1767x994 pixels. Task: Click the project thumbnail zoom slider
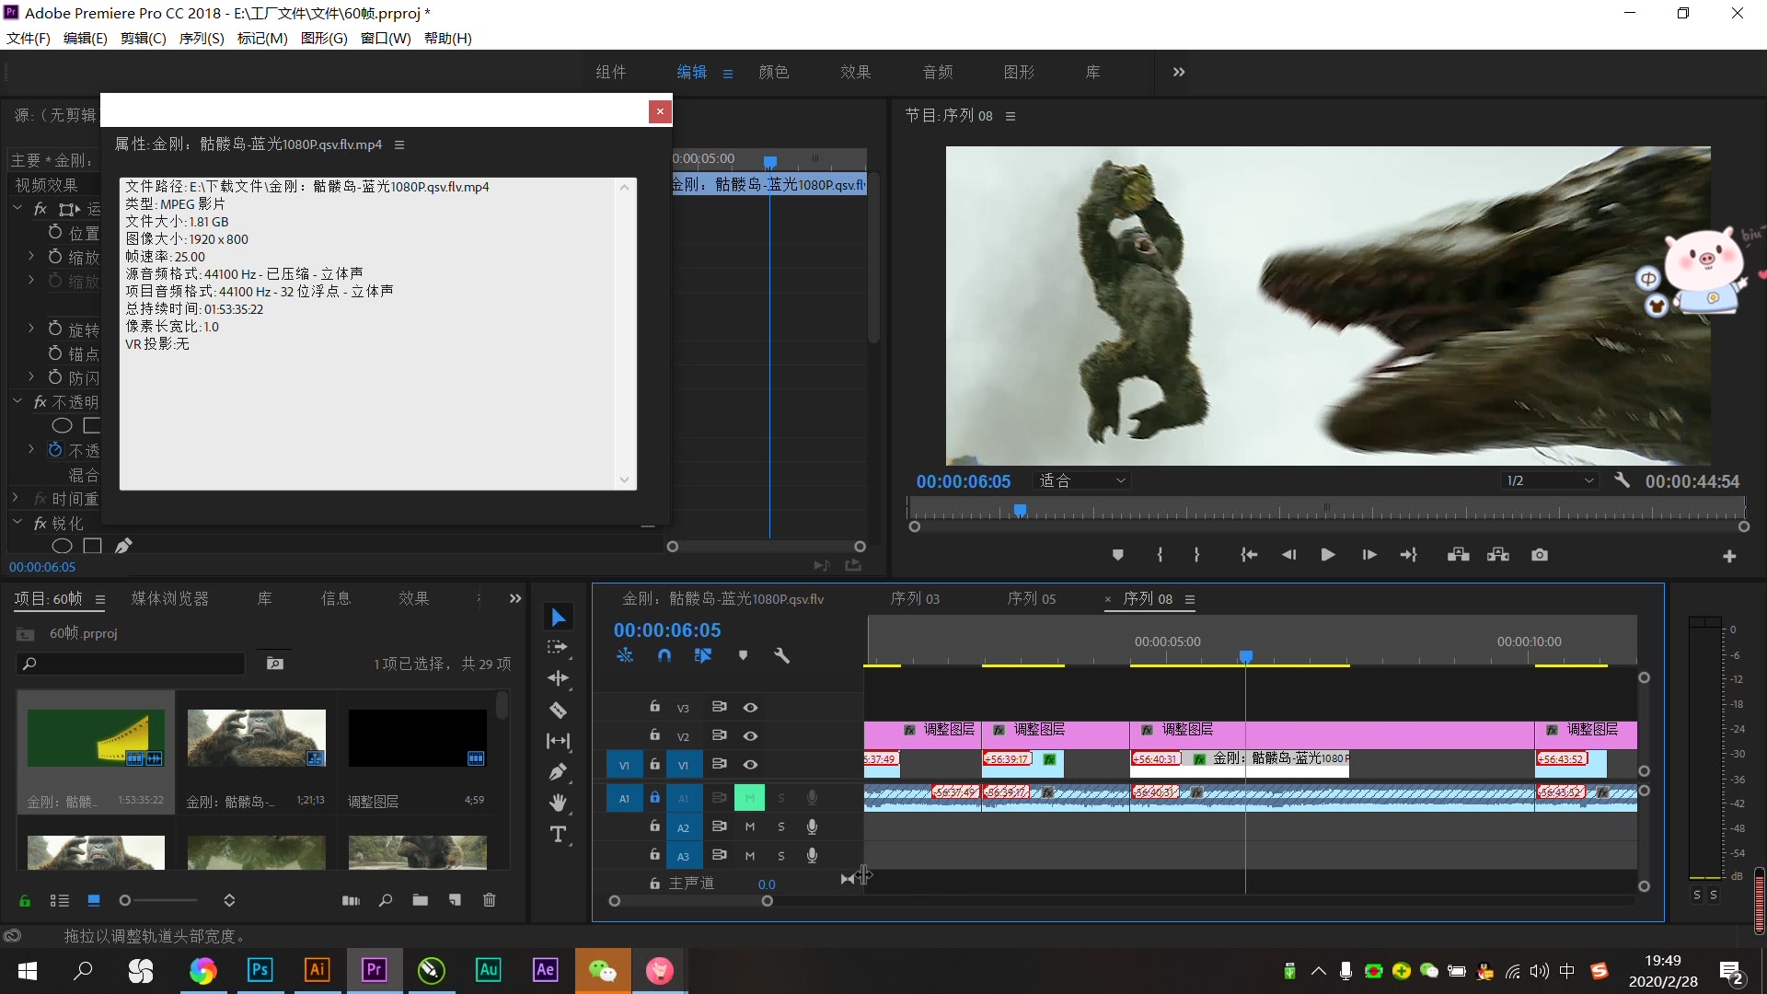(x=160, y=900)
